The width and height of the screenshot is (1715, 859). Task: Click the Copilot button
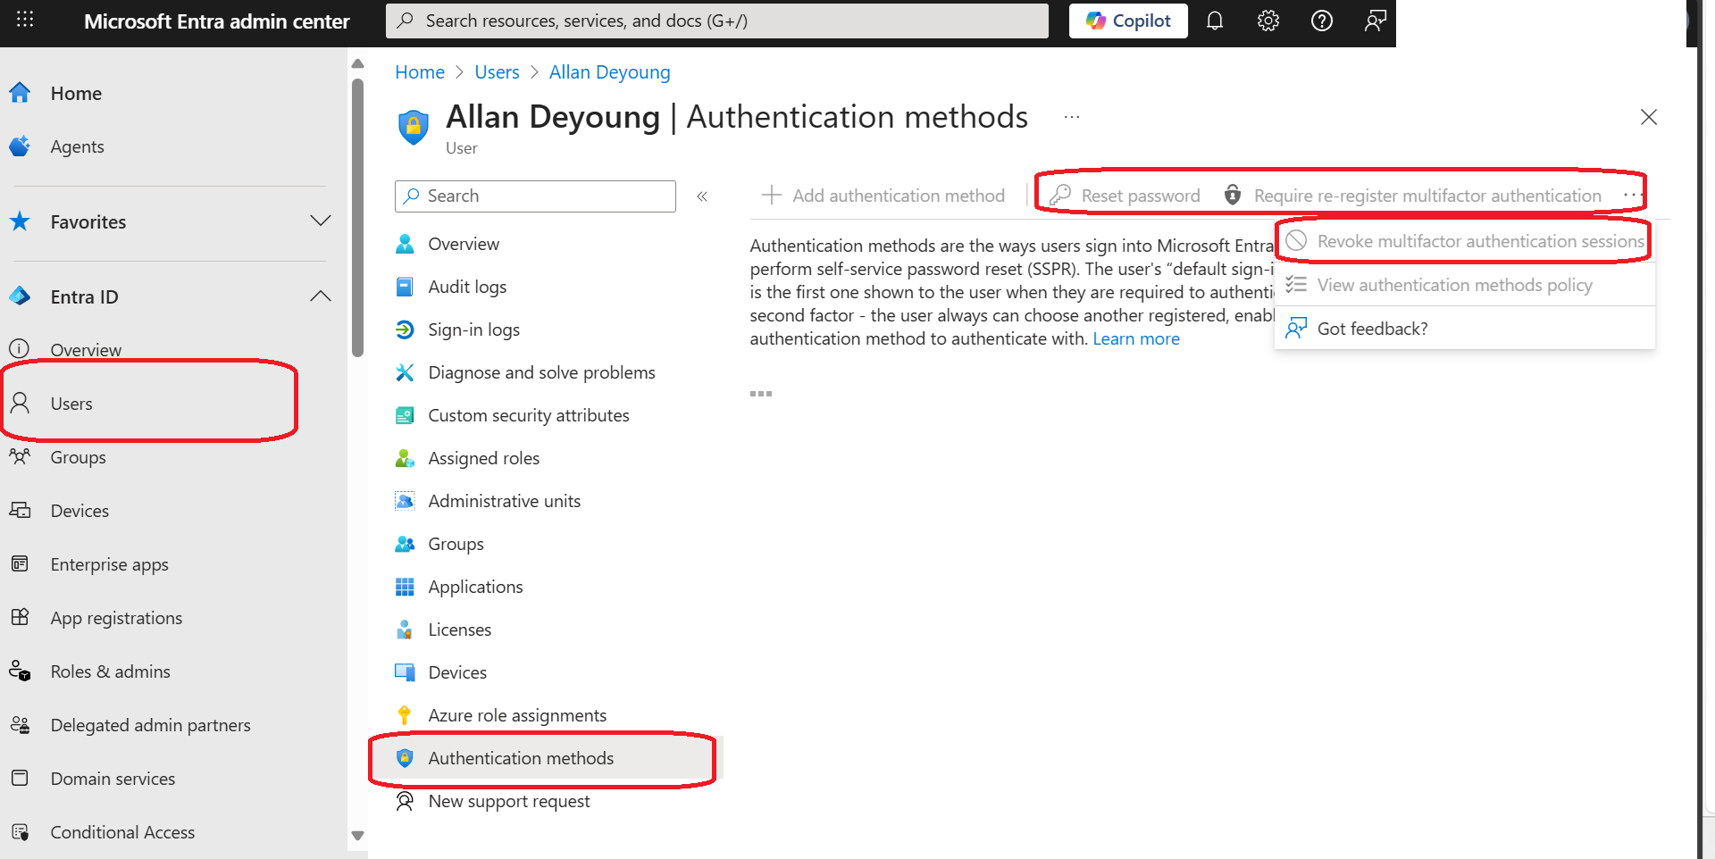(1128, 21)
